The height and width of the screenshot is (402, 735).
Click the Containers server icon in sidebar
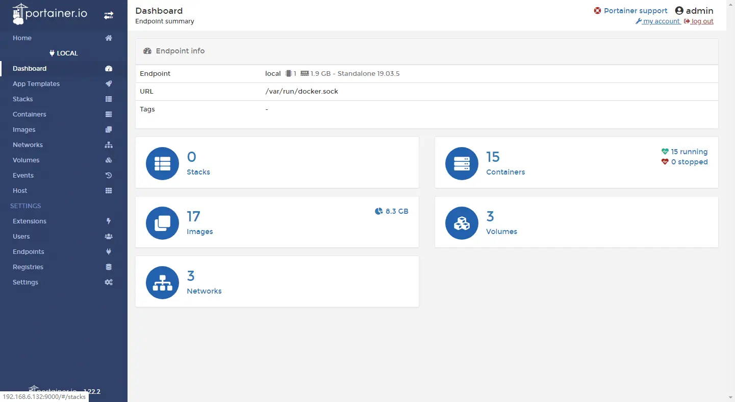[x=109, y=114]
